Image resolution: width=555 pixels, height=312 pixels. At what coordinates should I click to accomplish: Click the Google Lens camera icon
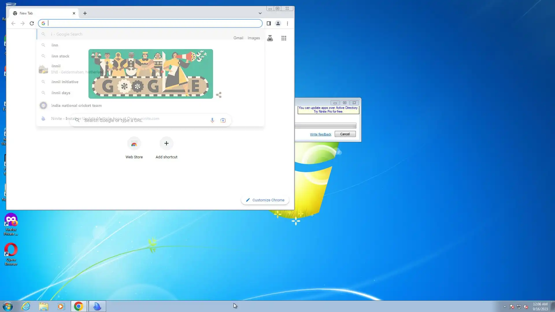[x=223, y=120]
